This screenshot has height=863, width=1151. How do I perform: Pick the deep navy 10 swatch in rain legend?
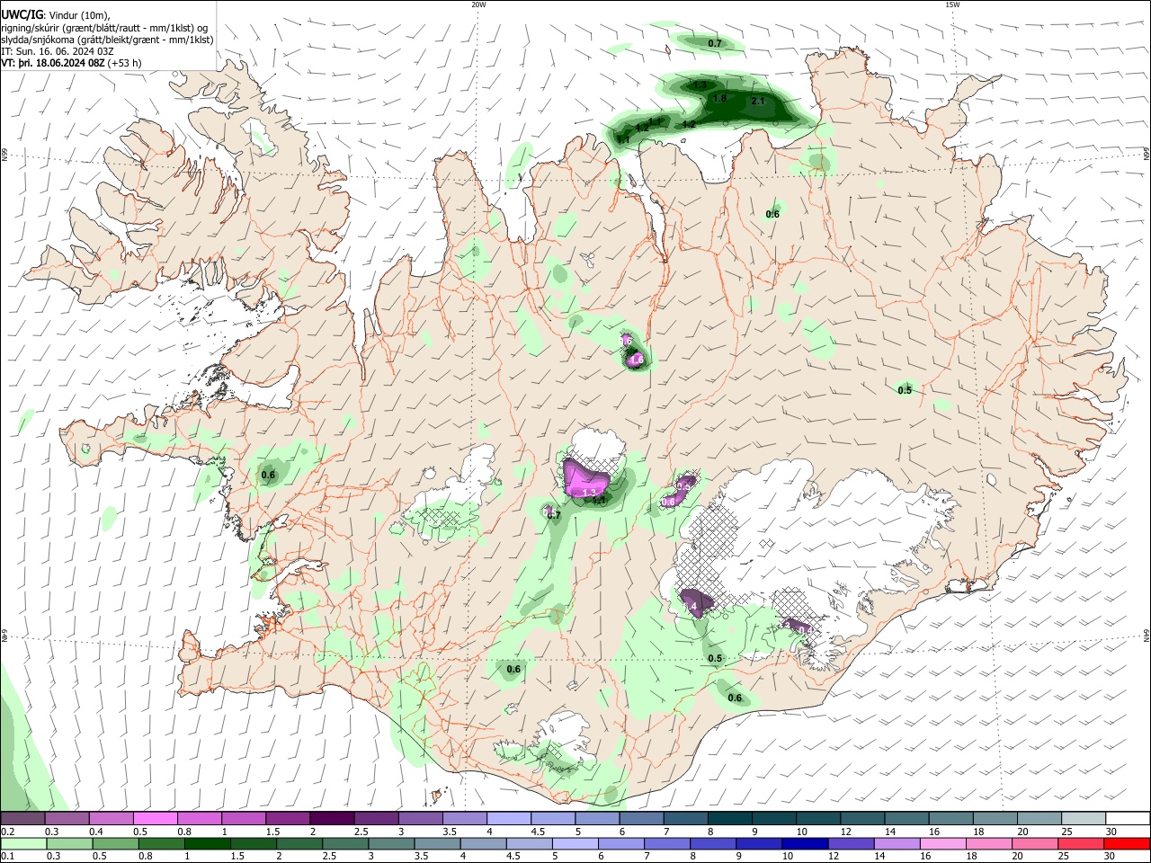(805, 844)
